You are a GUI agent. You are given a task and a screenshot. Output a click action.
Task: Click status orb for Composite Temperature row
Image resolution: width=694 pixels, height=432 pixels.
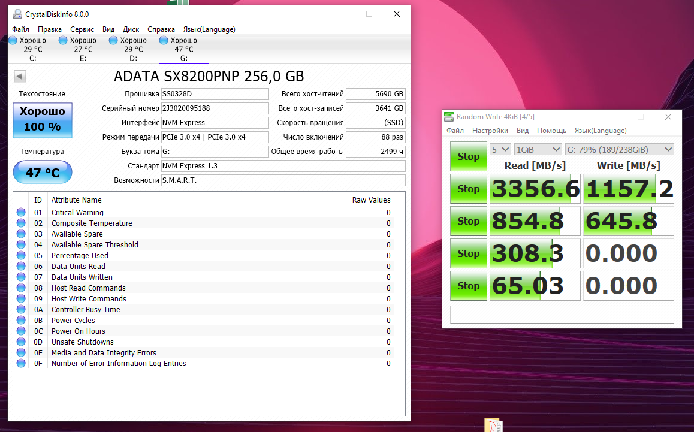coord(21,223)
